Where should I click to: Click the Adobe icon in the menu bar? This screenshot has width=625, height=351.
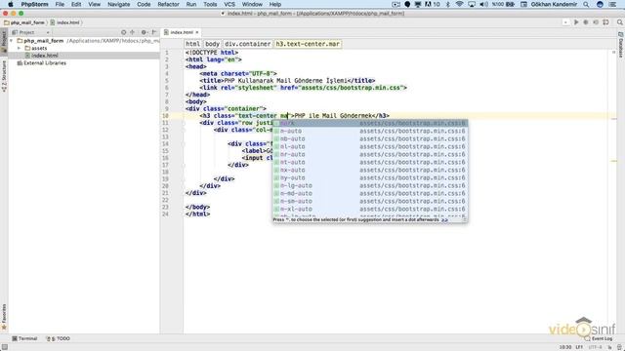pos(428,4)
